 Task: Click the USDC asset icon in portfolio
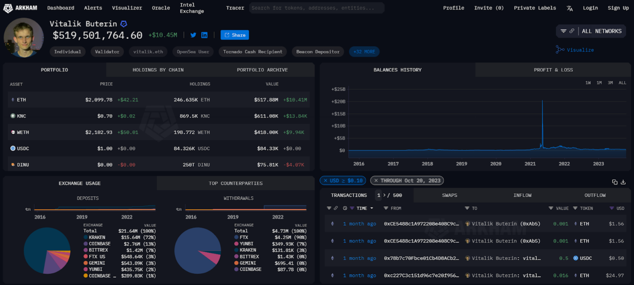click(13, 148)
